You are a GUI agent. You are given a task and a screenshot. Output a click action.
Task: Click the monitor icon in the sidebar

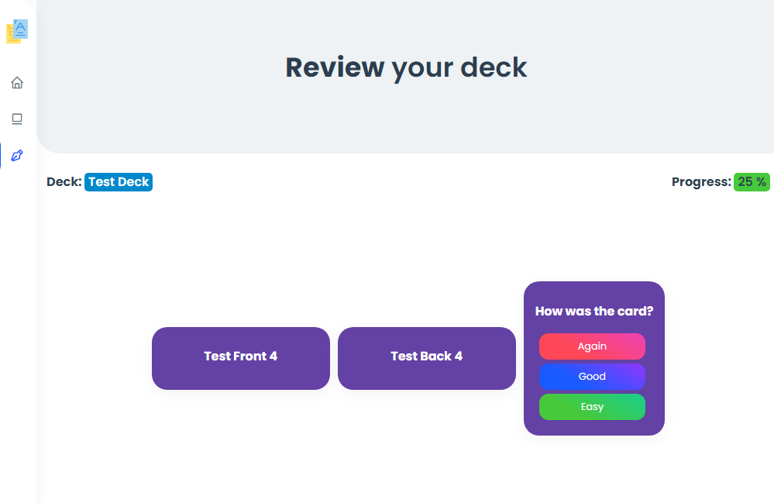(16, 119)
